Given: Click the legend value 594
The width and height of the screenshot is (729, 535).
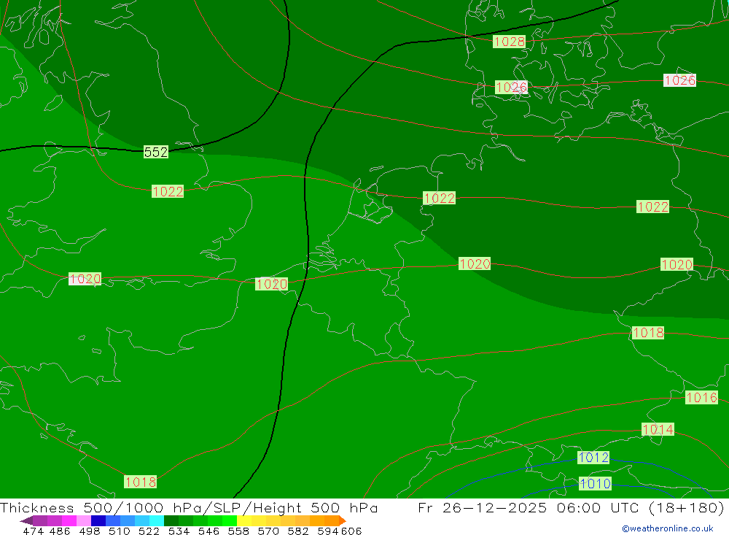Looking at the screenshot, I should click(327, 531).
